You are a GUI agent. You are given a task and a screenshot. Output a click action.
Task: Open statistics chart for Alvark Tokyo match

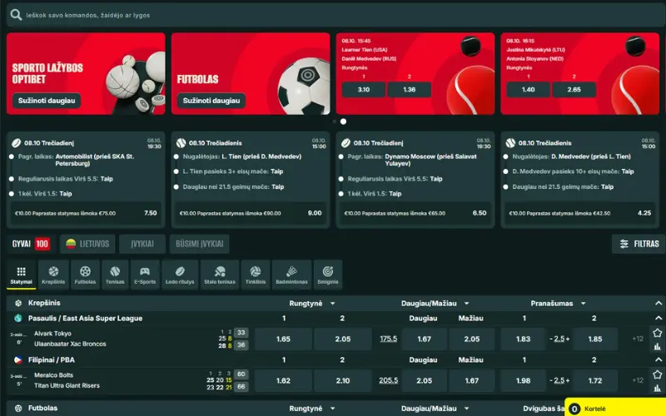[658, 346]
